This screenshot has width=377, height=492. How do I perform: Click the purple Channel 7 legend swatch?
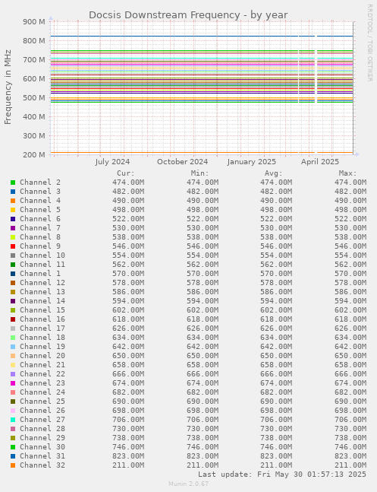click(13, 228)
